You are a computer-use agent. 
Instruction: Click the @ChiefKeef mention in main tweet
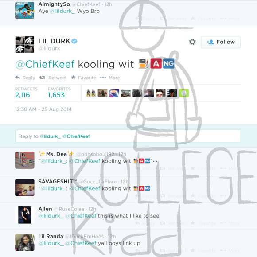pyautogui.click(x=45, y=64)
